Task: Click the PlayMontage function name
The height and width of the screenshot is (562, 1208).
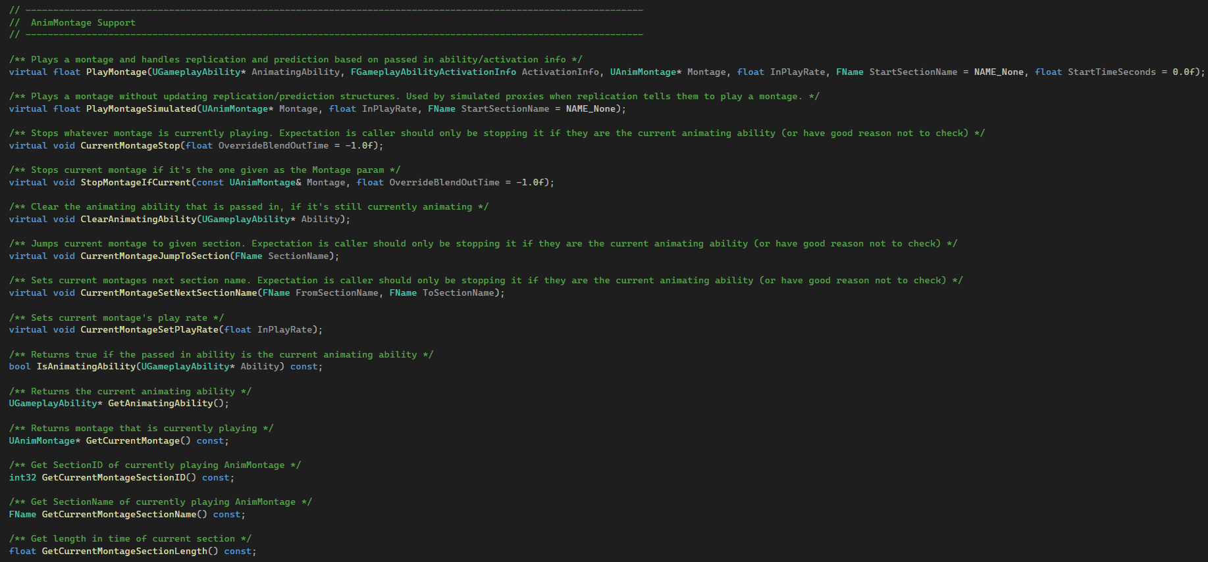Action: pyautogui.click(x=117, y=72)
